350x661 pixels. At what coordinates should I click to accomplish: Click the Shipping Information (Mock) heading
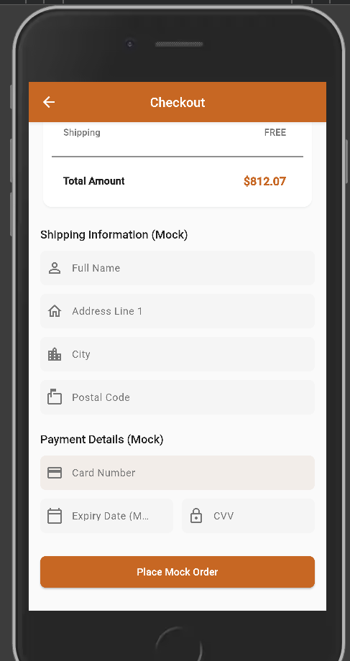[114, 235]
